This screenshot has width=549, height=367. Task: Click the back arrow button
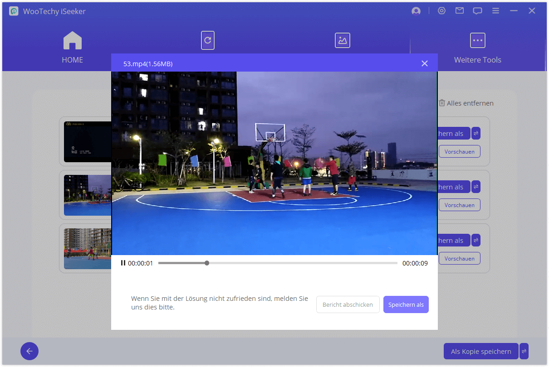tap(29, 351)
